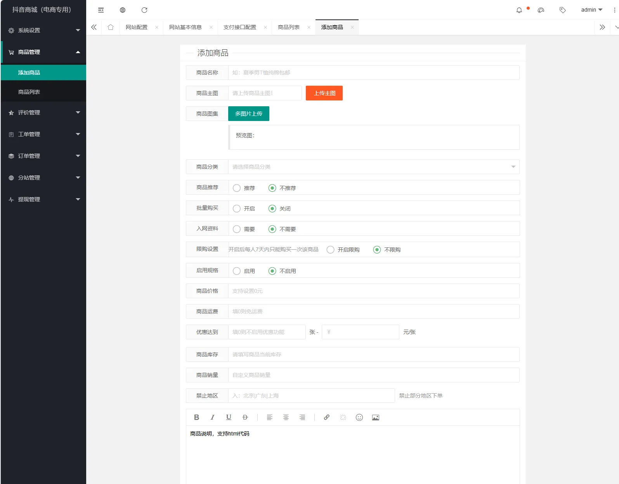Open the 商品分类 dropdown
The image size is (619, 484).
[x=373, y=167]
